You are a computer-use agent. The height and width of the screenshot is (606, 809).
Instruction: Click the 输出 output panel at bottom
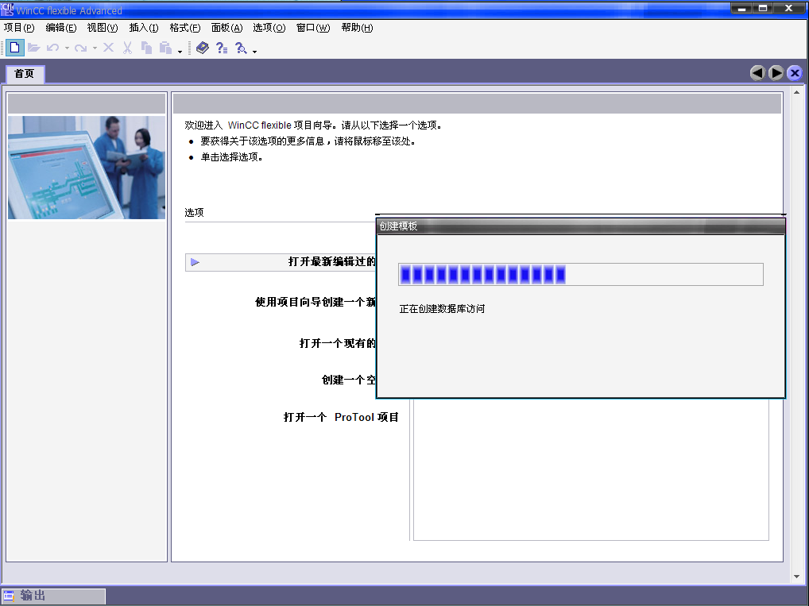(53, 596)
